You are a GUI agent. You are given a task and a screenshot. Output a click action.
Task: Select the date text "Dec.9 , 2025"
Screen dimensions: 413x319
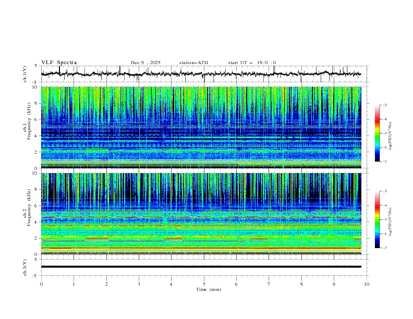(x=145, y=63)
